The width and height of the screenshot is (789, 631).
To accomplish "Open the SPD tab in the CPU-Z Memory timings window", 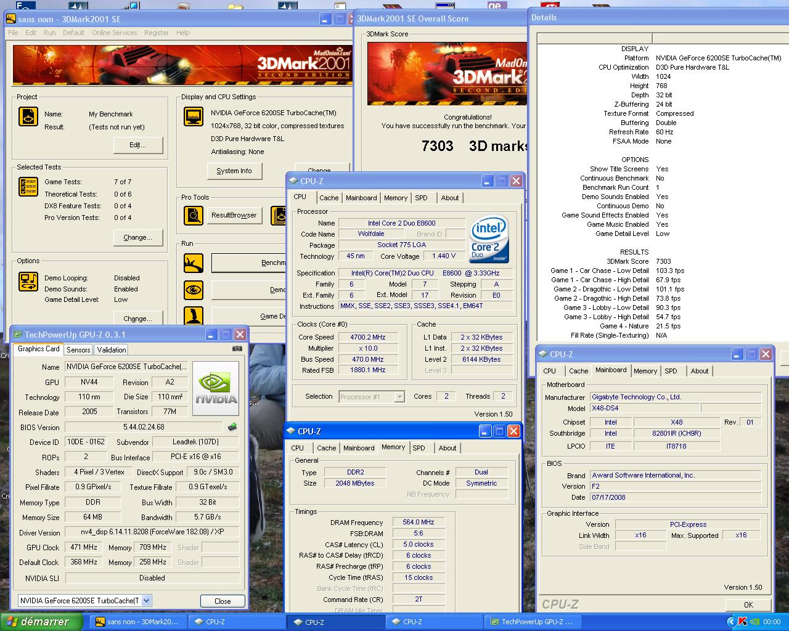I will (x=419, y=448).
